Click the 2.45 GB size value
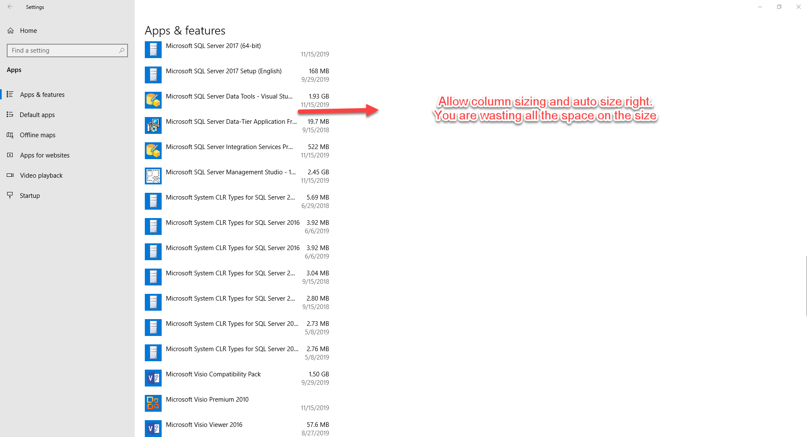 (318, 172)
